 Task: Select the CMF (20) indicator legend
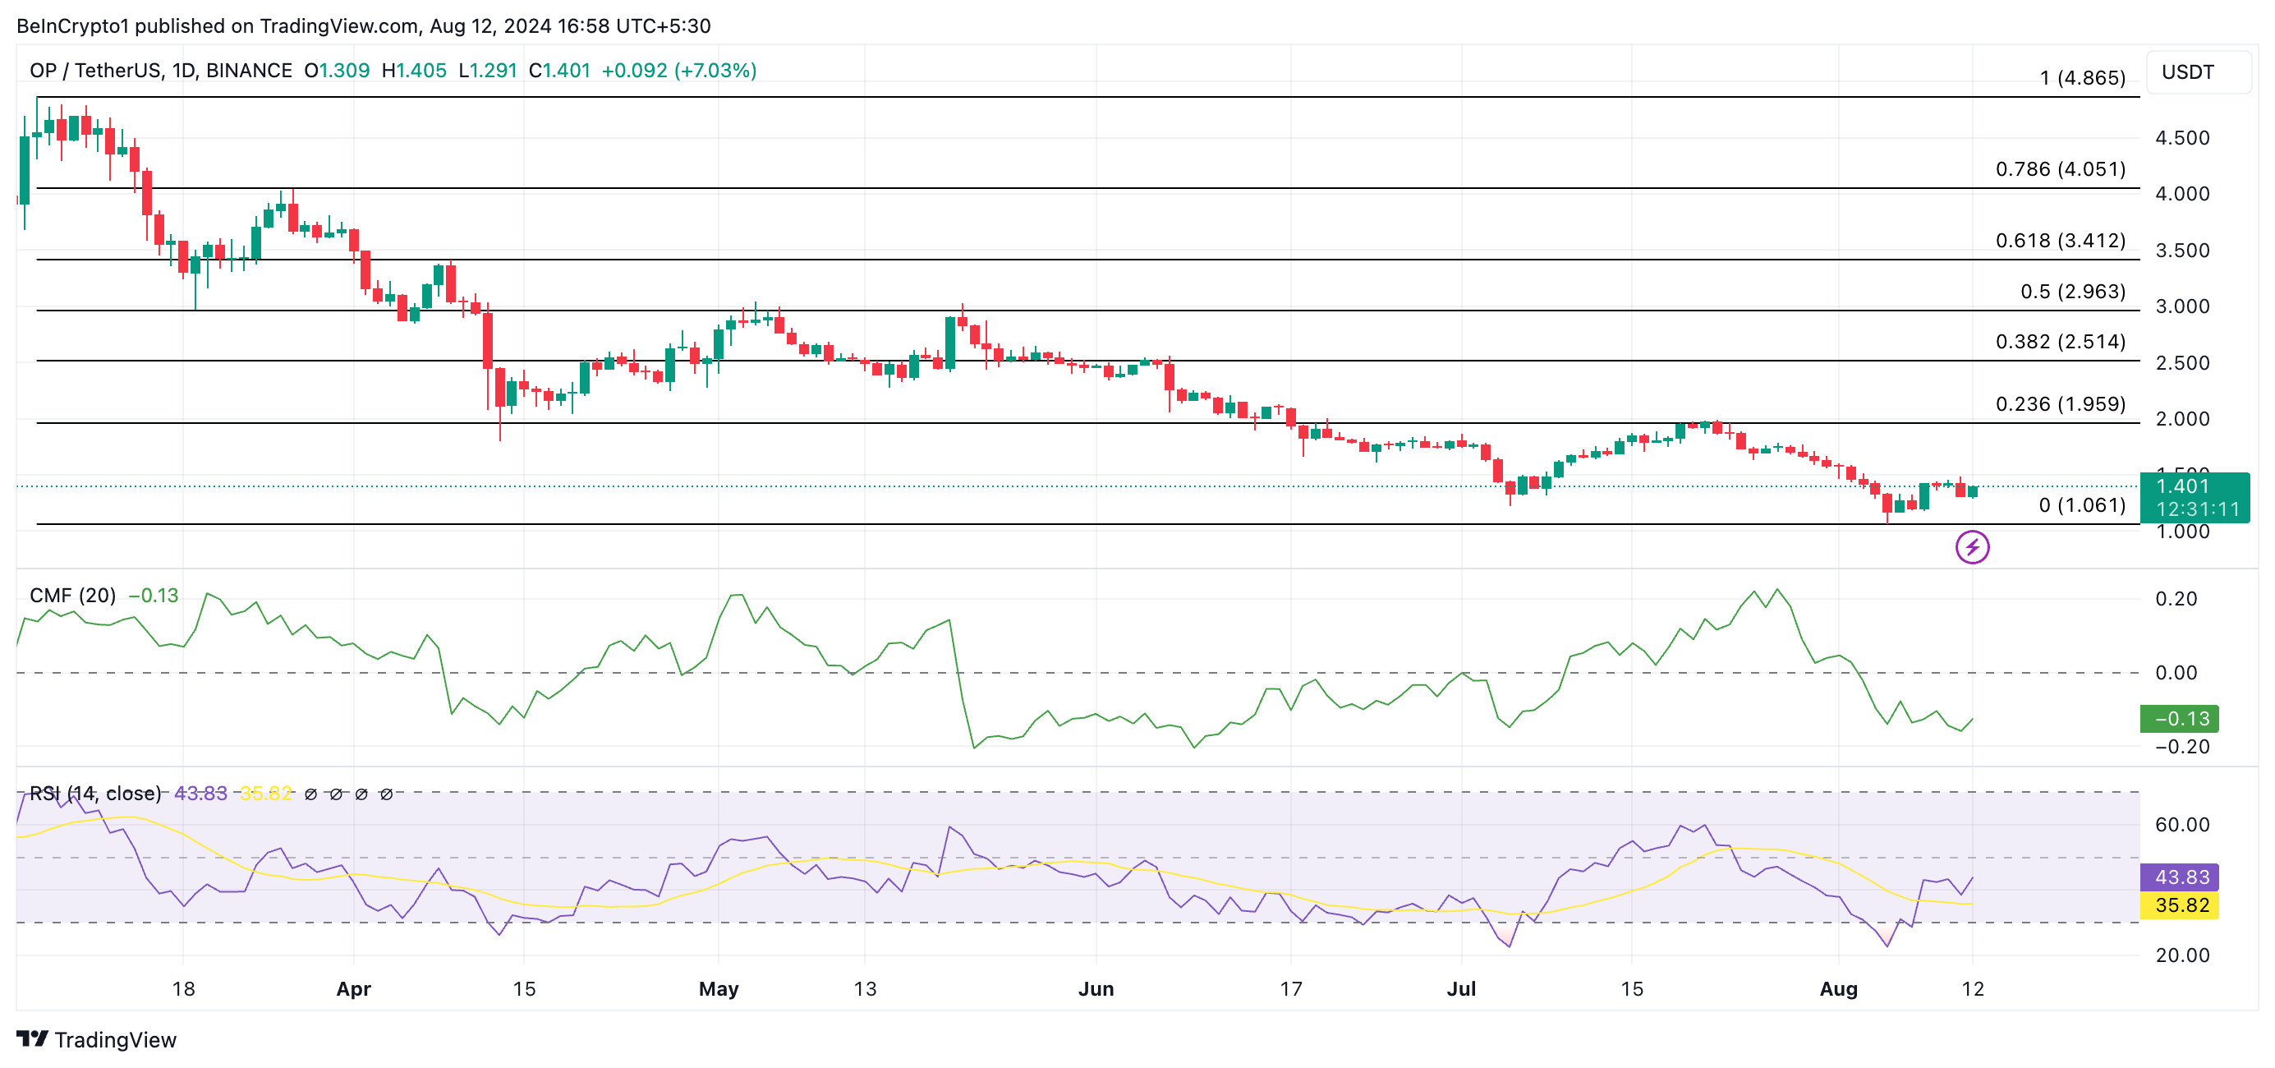click(x=72, y=596)
